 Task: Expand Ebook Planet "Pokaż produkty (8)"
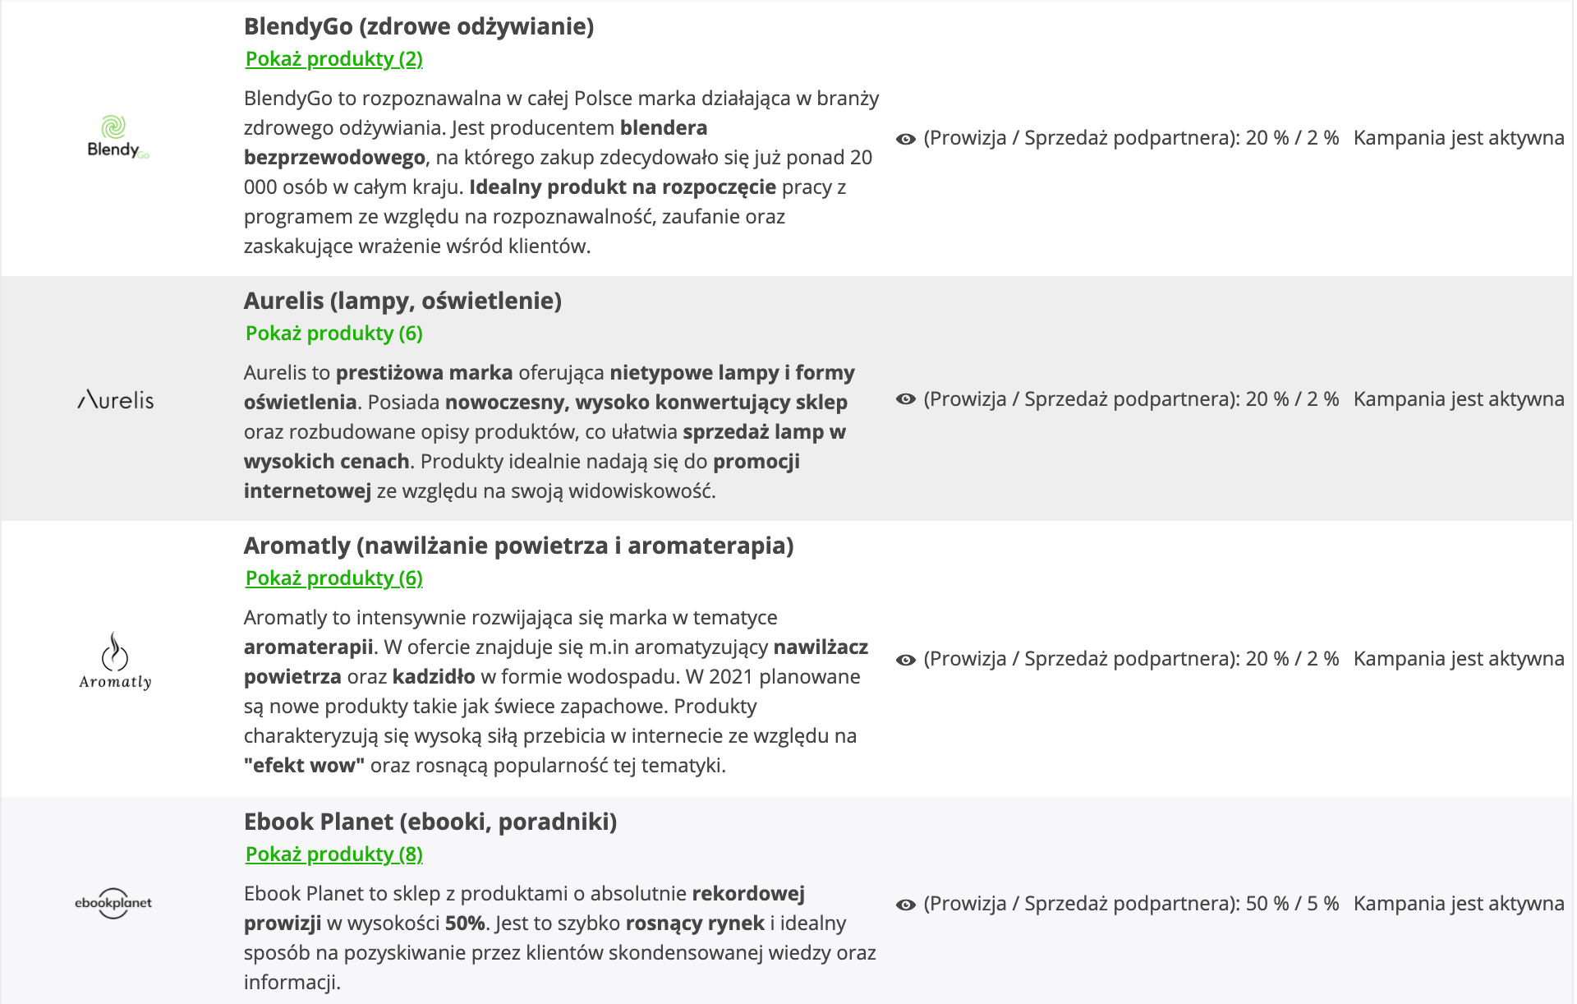tap(334, 854)
